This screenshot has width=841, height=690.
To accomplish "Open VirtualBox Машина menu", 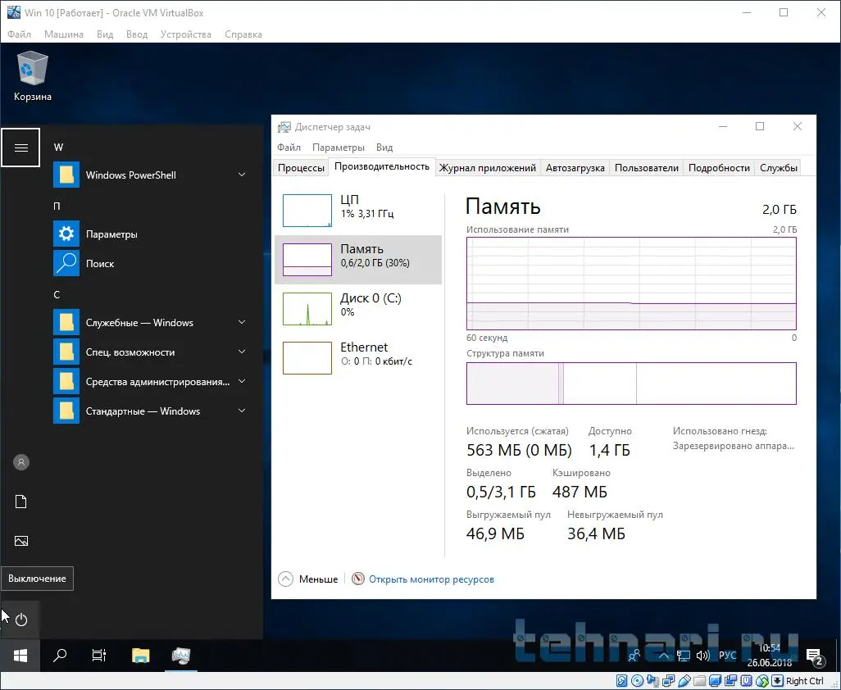I will click(x=64, y=34).
